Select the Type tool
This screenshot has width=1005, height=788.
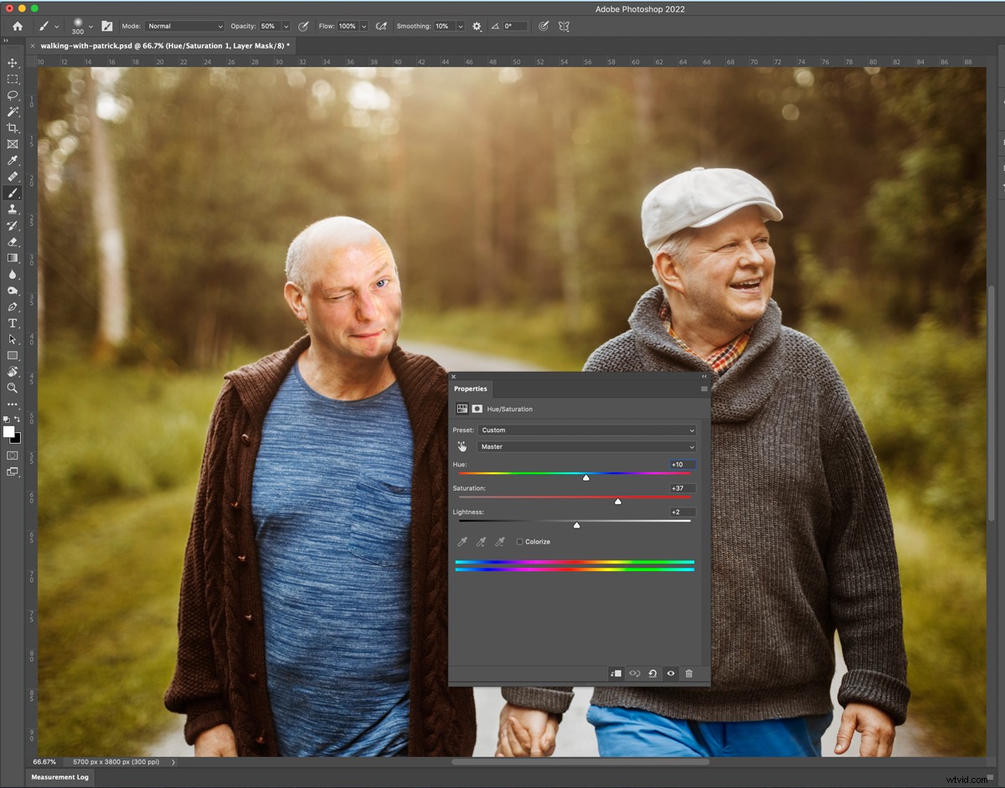point(13,322)
